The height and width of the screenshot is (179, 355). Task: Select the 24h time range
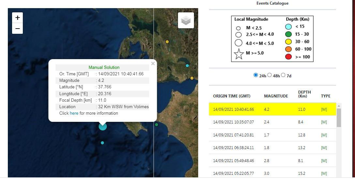[x=256, y=75]
